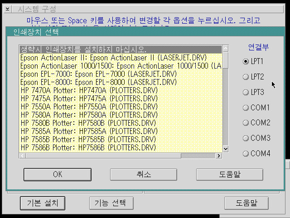Click the 기본 설치 button
The height and width of the screenshot is (218, 290).
click(x=43, y=203)
